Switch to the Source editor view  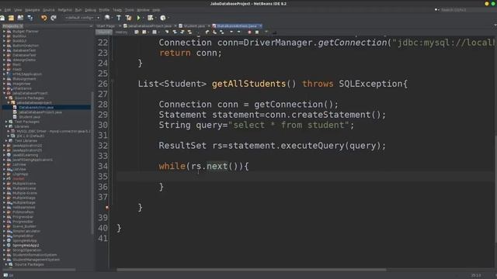(104, 32)
